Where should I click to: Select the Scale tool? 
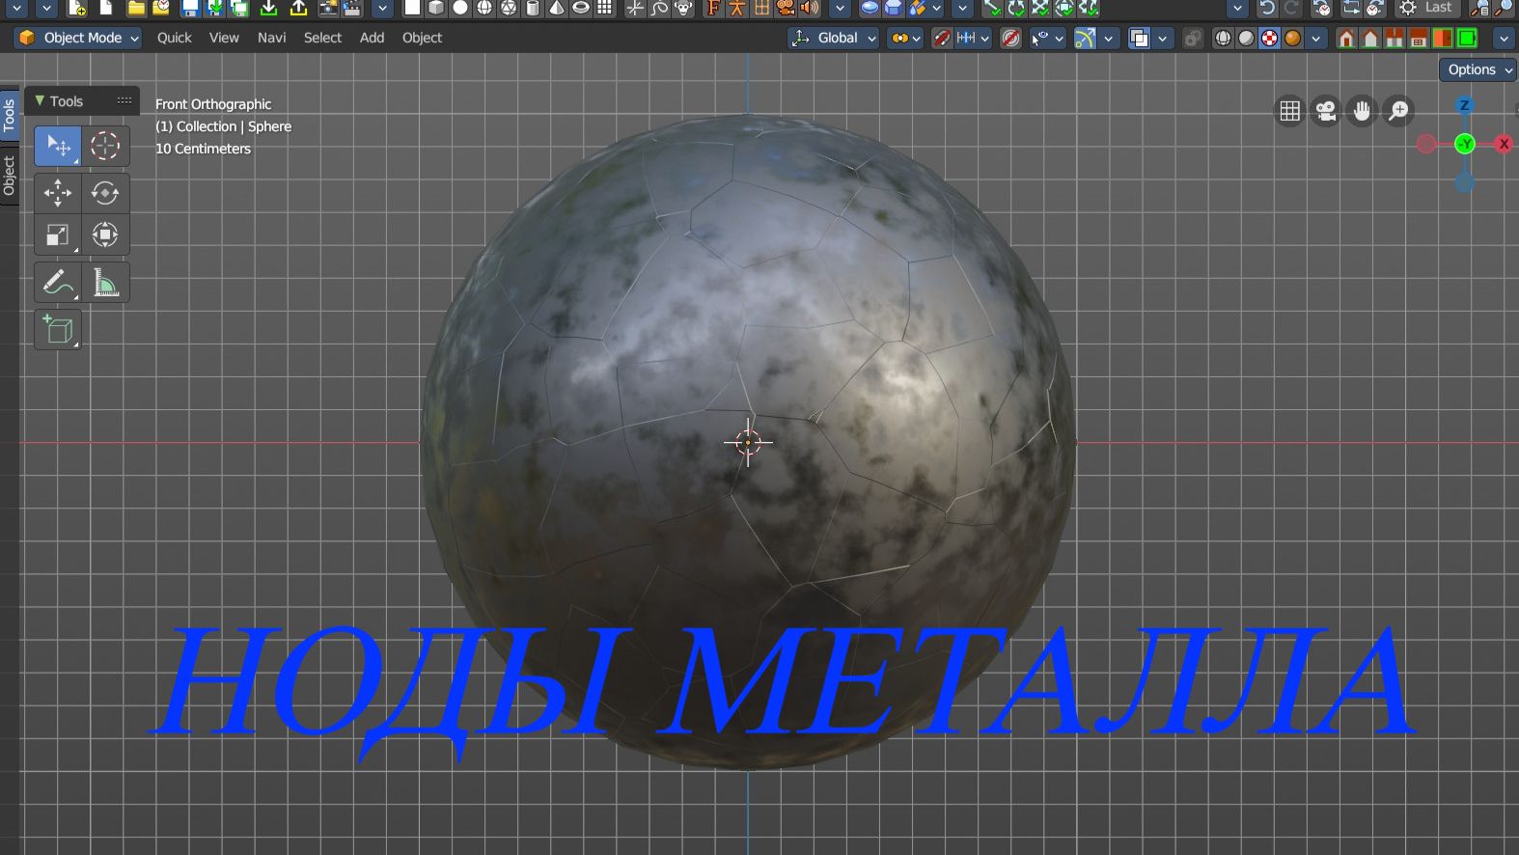58,234
